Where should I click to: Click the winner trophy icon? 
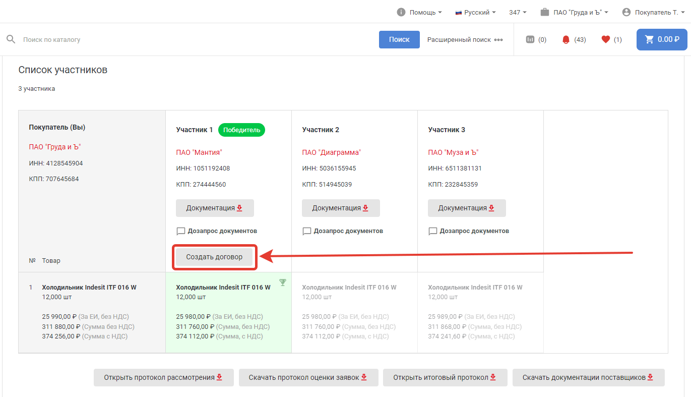[282, 282]
